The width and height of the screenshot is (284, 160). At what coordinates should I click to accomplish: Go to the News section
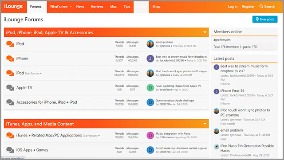coord(80,7)
